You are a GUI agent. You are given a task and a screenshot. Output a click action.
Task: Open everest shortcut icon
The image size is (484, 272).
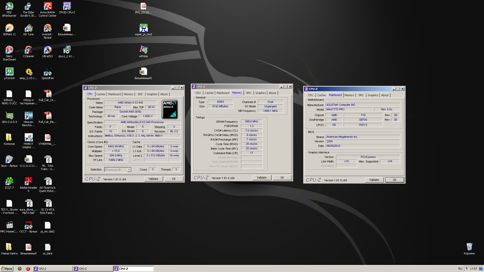pos(48,31)
